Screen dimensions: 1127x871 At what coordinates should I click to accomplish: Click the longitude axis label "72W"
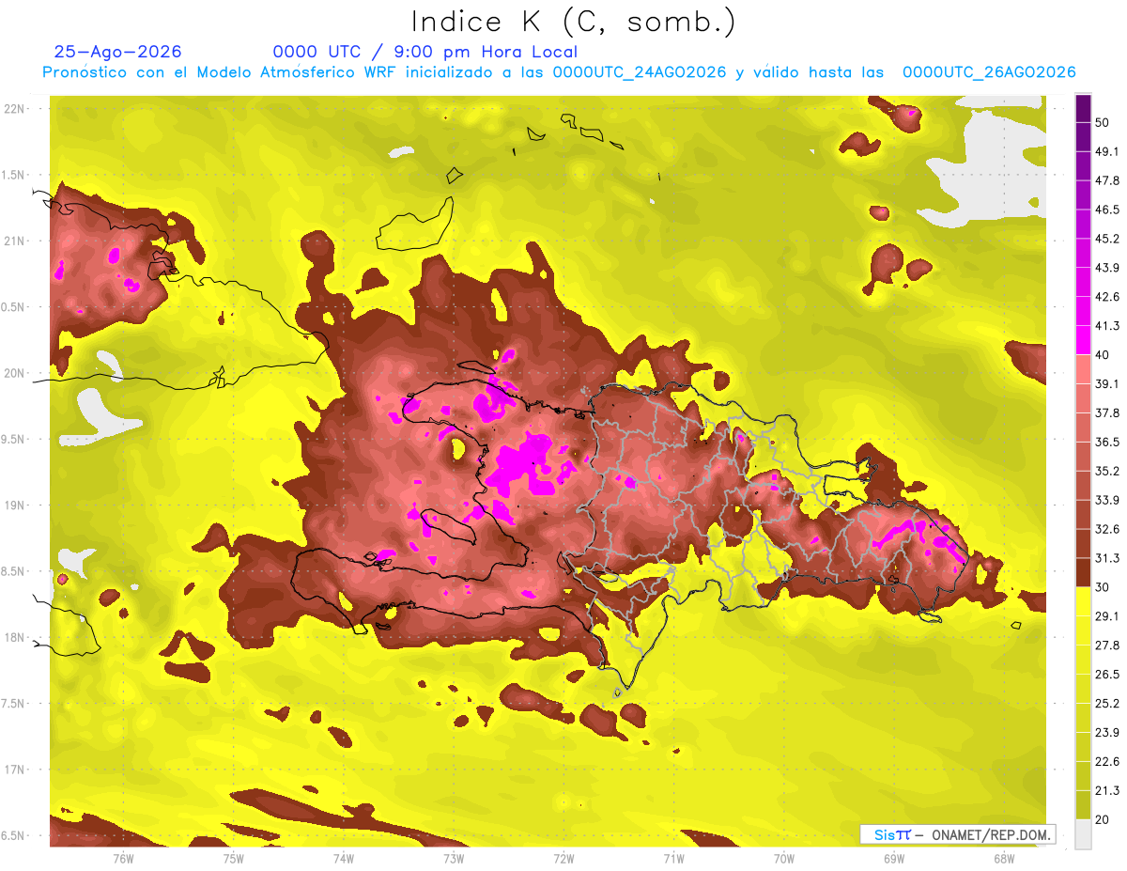click(x=563, y=859)
